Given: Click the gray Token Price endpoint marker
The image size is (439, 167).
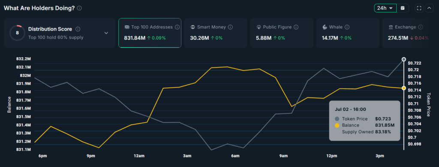Looking at the screenshot, I should pos(404,59).
